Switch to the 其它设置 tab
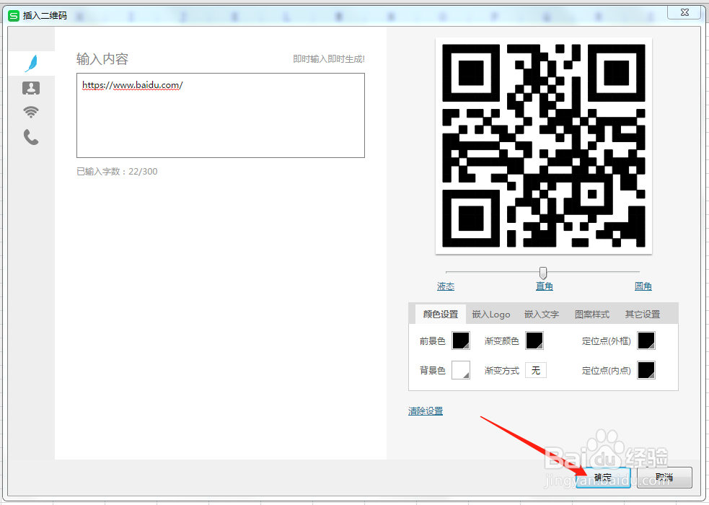 coord(643,315)
